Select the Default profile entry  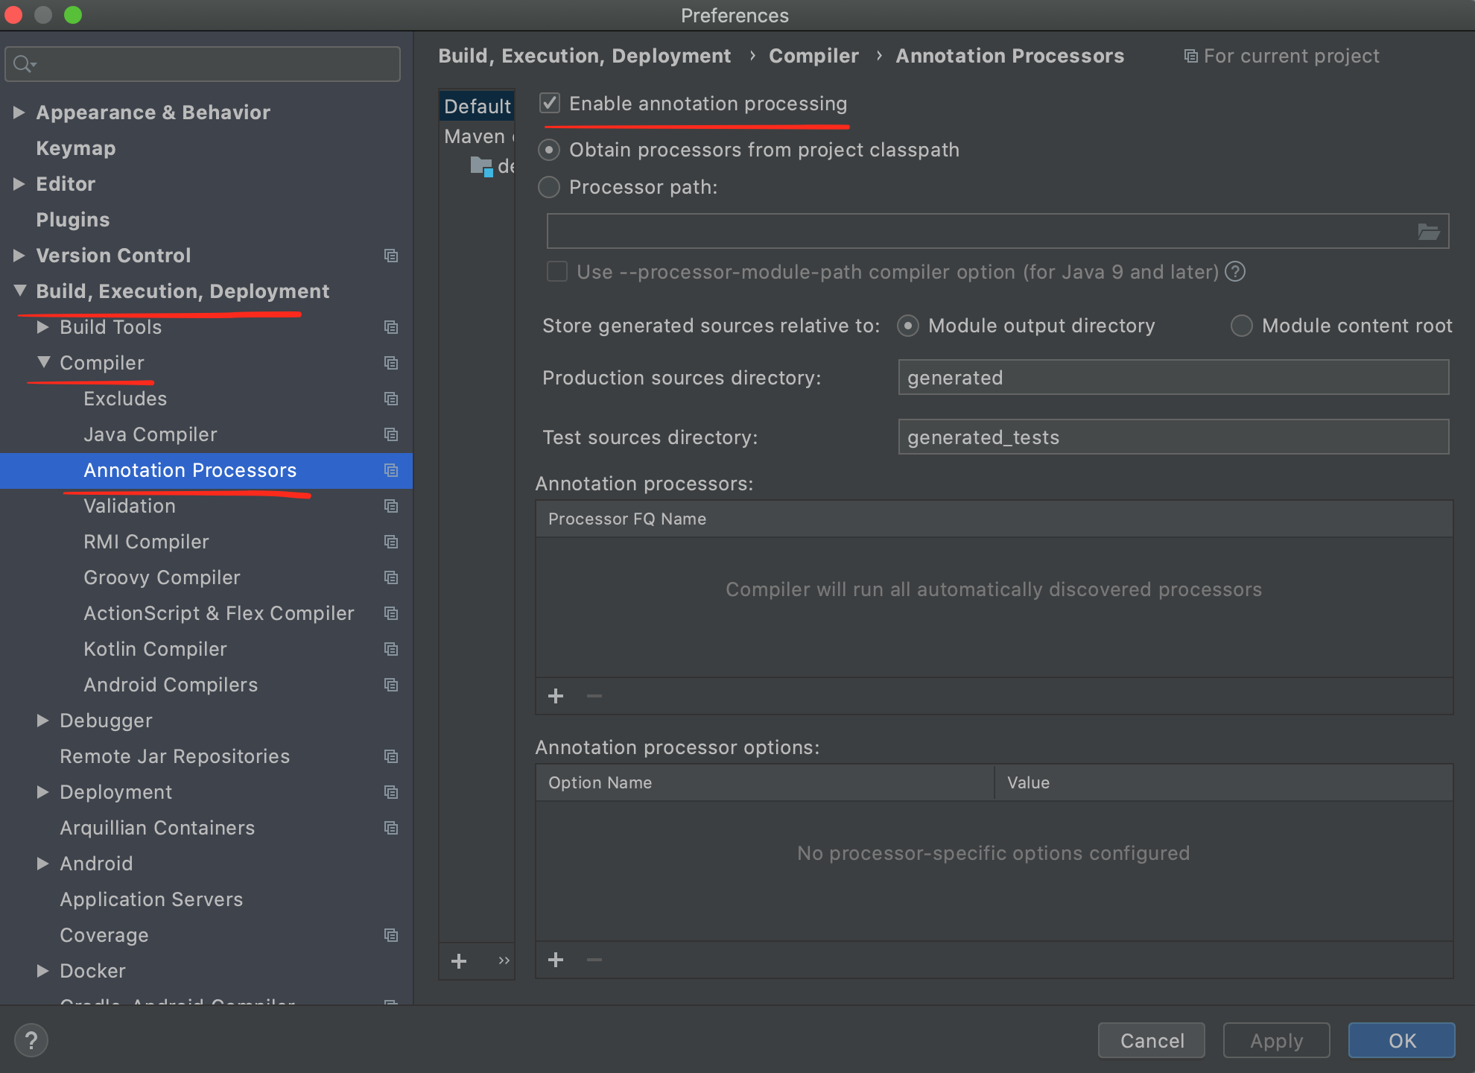(477, 107)
